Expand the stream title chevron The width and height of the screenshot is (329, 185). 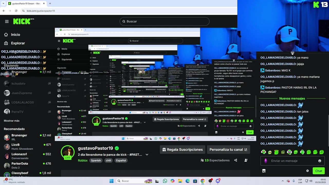[147, 155]
